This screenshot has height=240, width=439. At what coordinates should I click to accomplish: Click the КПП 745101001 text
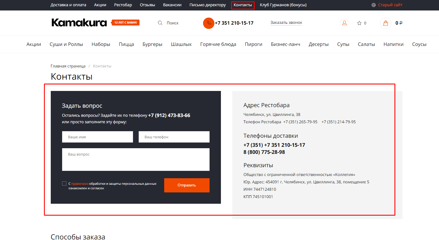pos(258,197)
